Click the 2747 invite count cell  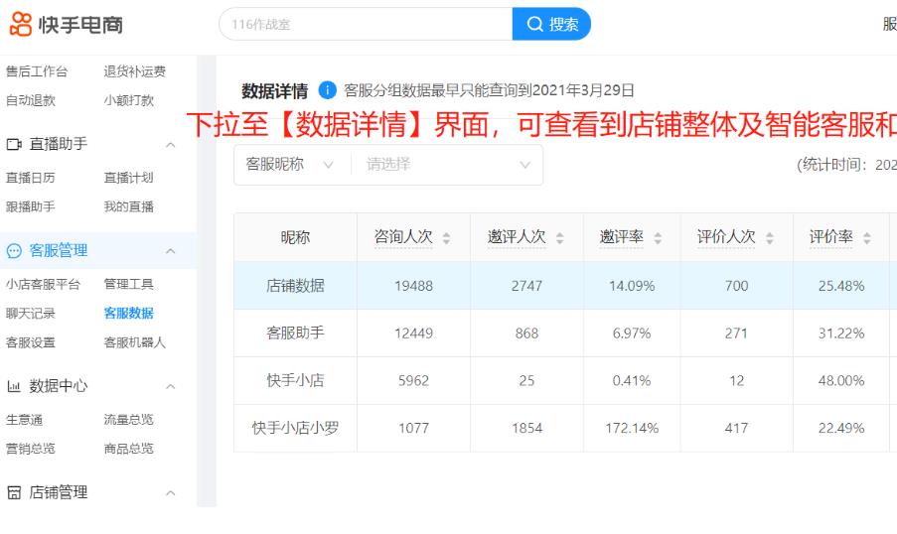(x=526, y=286)
